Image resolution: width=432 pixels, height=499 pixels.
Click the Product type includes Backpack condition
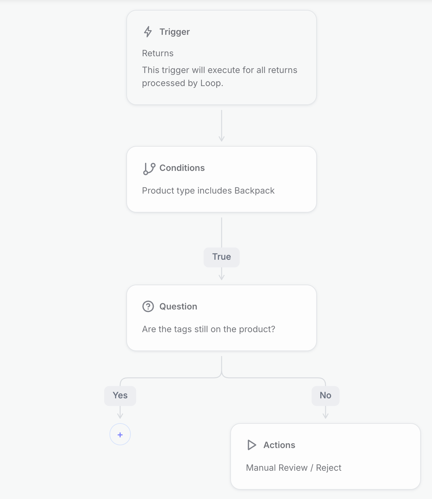208,190
